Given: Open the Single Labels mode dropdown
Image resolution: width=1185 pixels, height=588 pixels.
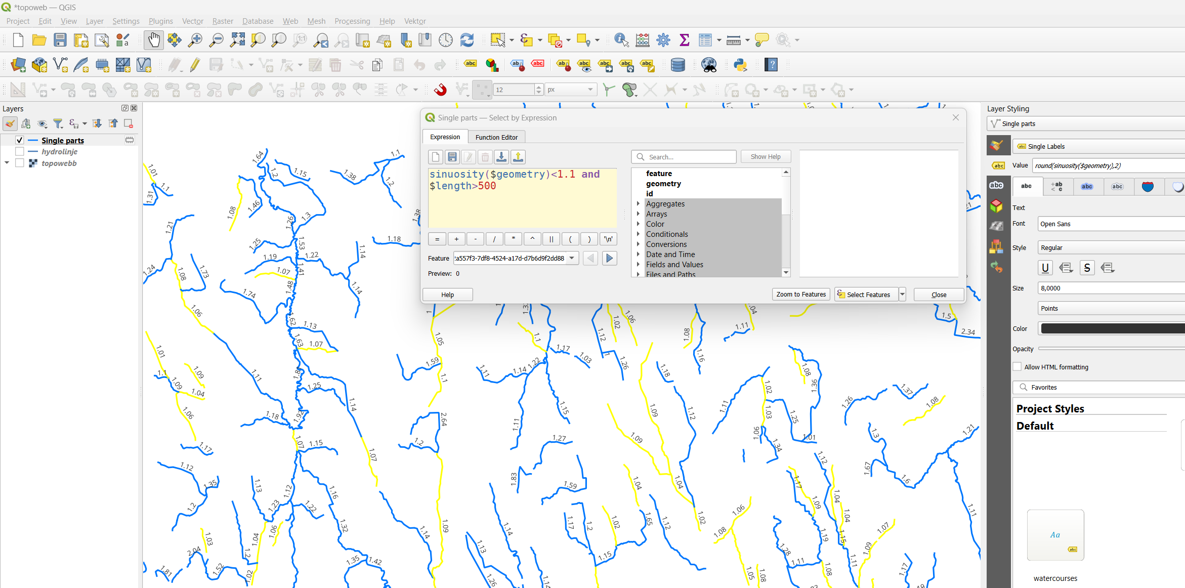Looking at the screenshot, I should (1098, 146).
